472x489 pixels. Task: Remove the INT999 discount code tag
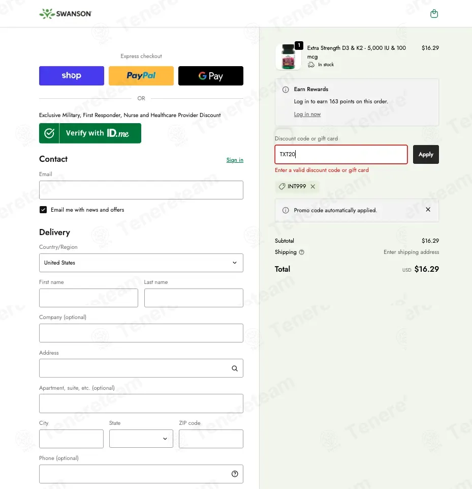(x=313, y=187)
